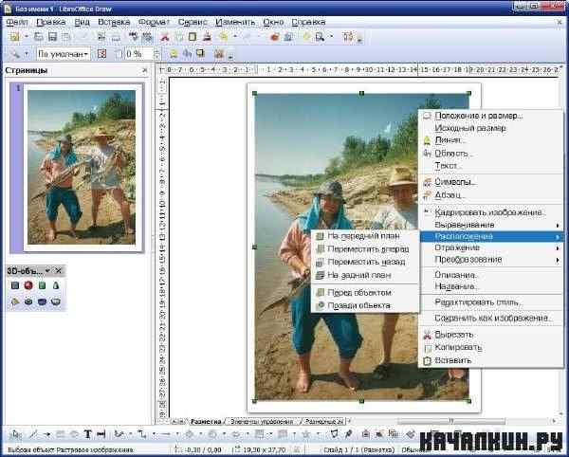Open the Curve tool dropdown arrow
Screen dimensions: 569x457
coord(129,434)
